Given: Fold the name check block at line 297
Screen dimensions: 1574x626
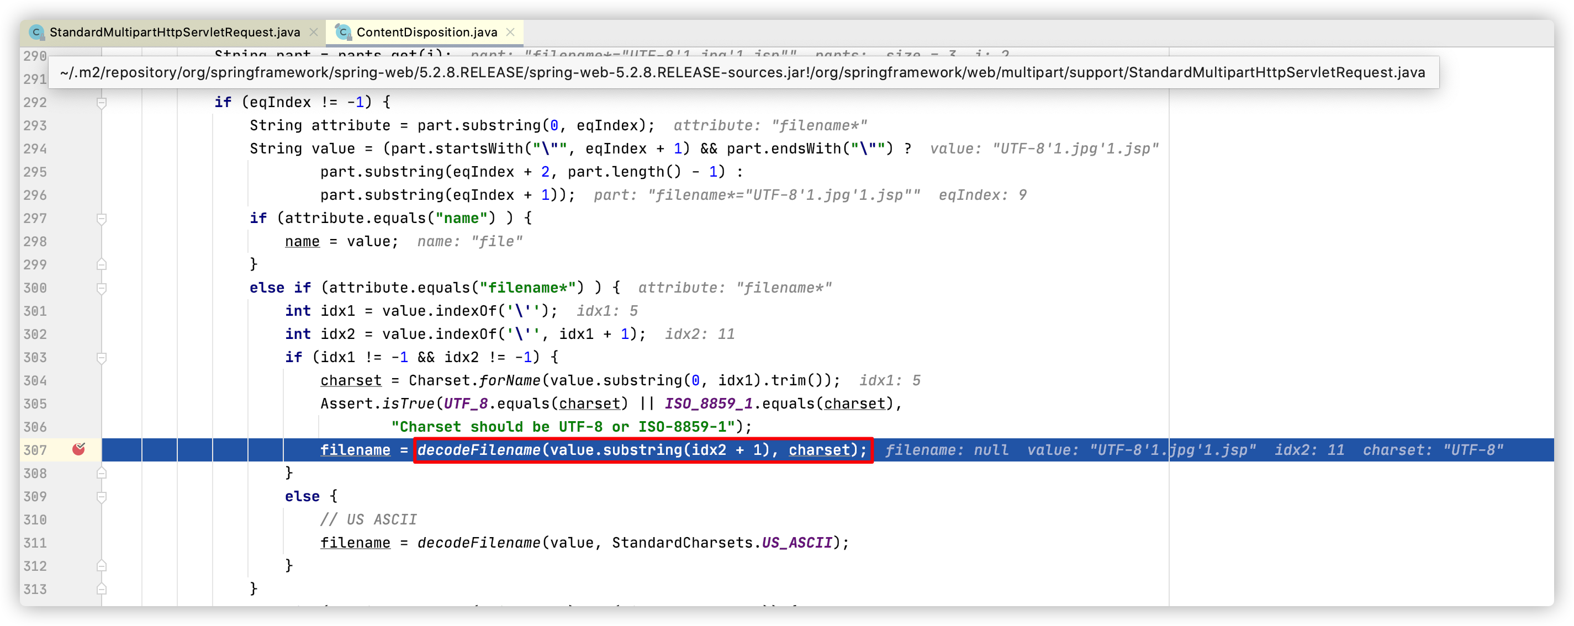Looking at the screenshot, I should tap(102, 219).
